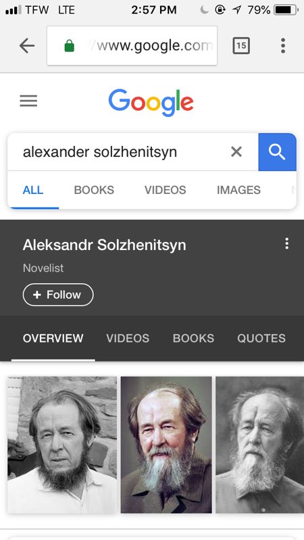Tap the Google logo
Viewport: 304px width, 540px height.
151,102
